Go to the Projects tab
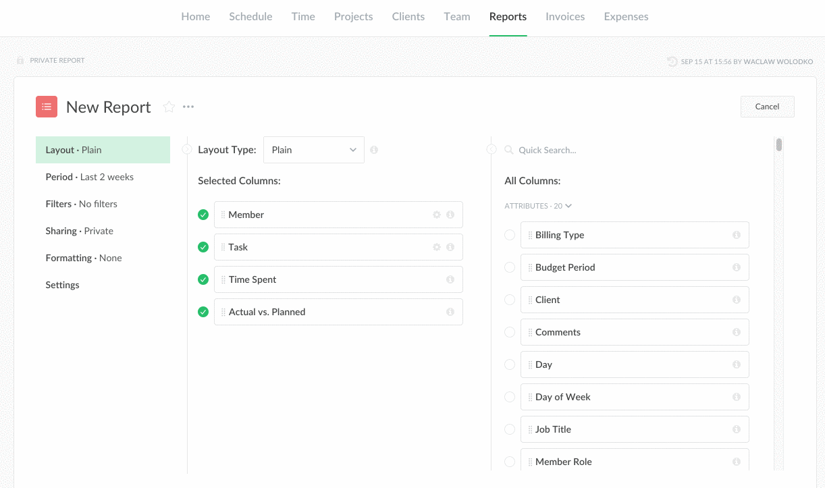This screenshot has width=825, height=488. coord(353,17)
